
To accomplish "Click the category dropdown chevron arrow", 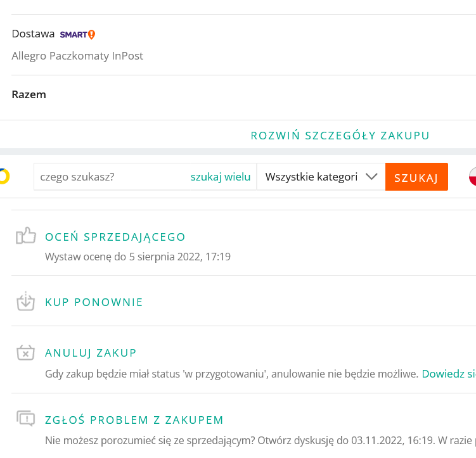I will pos(372,177).
